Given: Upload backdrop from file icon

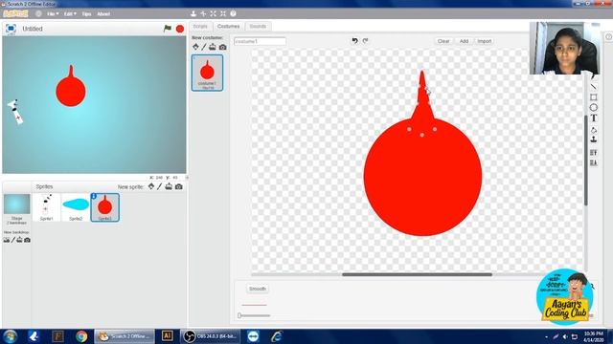Looking at the screenshot, I should pyautogui.click(x=19, y=240).
